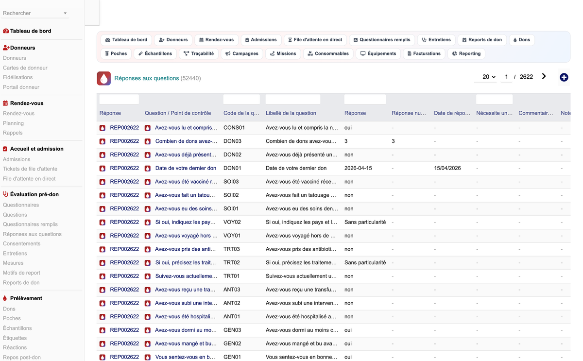Click the blood drop Réponses aux questions logo

[x=103, y=78]
